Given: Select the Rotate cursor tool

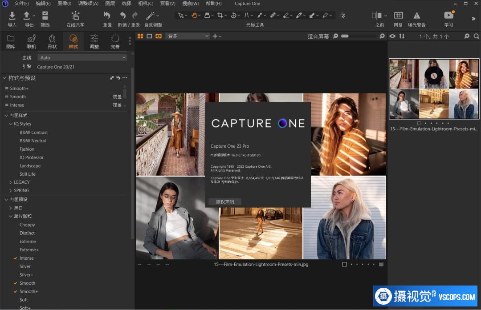Looking at the screenshot, I should (x=233, y=15).
